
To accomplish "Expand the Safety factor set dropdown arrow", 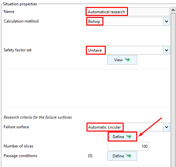I will 166,50.
